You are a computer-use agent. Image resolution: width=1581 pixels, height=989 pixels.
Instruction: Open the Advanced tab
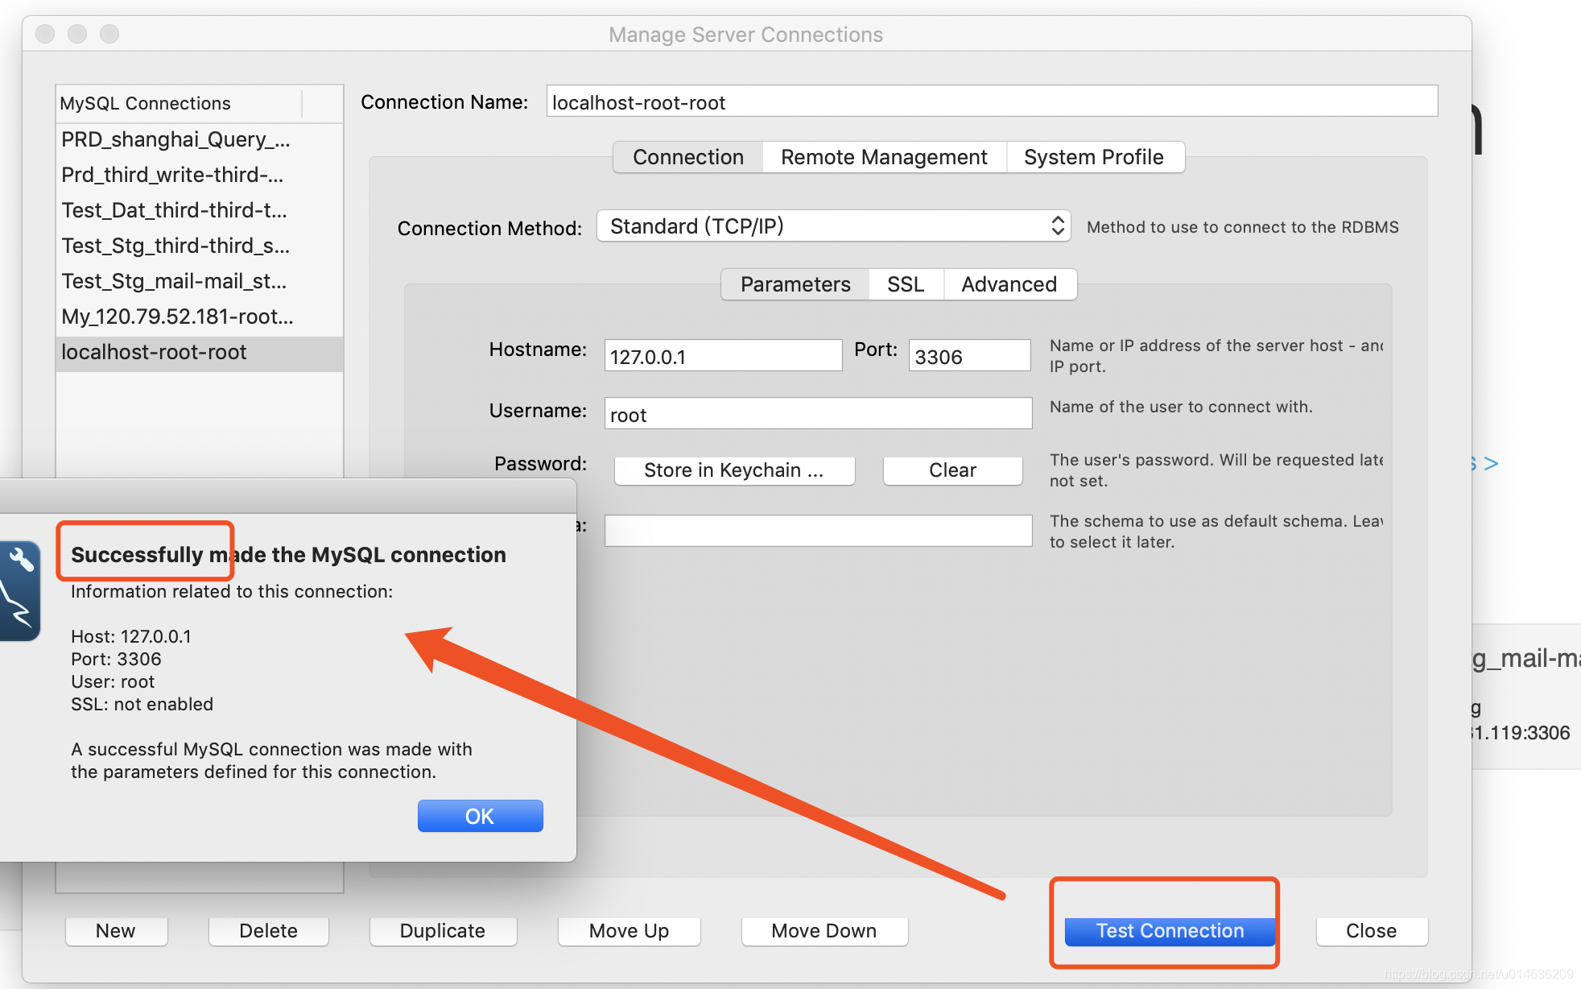[1009, 284]
